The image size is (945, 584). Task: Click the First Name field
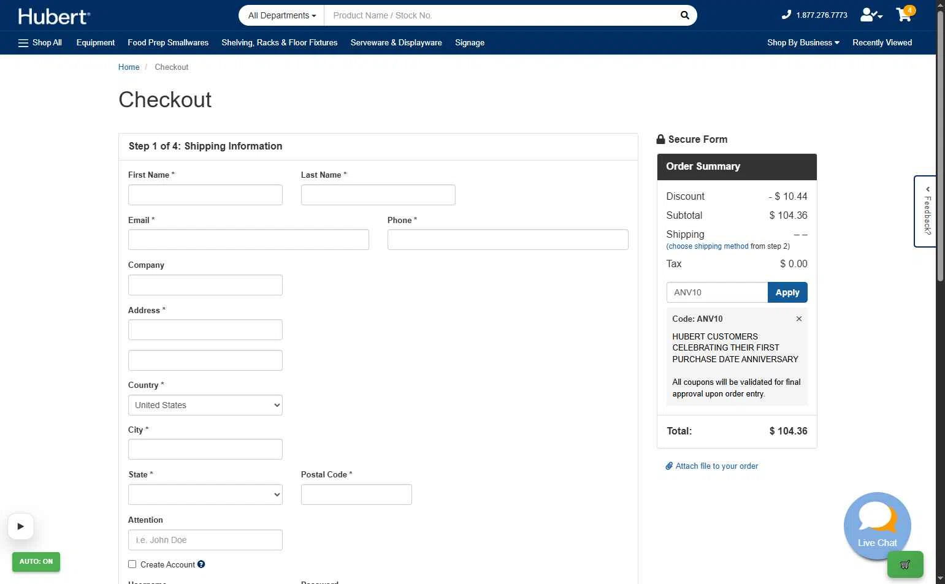pos(205,195)
